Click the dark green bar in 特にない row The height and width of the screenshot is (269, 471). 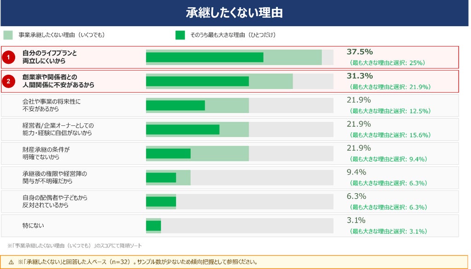(154, 225)
